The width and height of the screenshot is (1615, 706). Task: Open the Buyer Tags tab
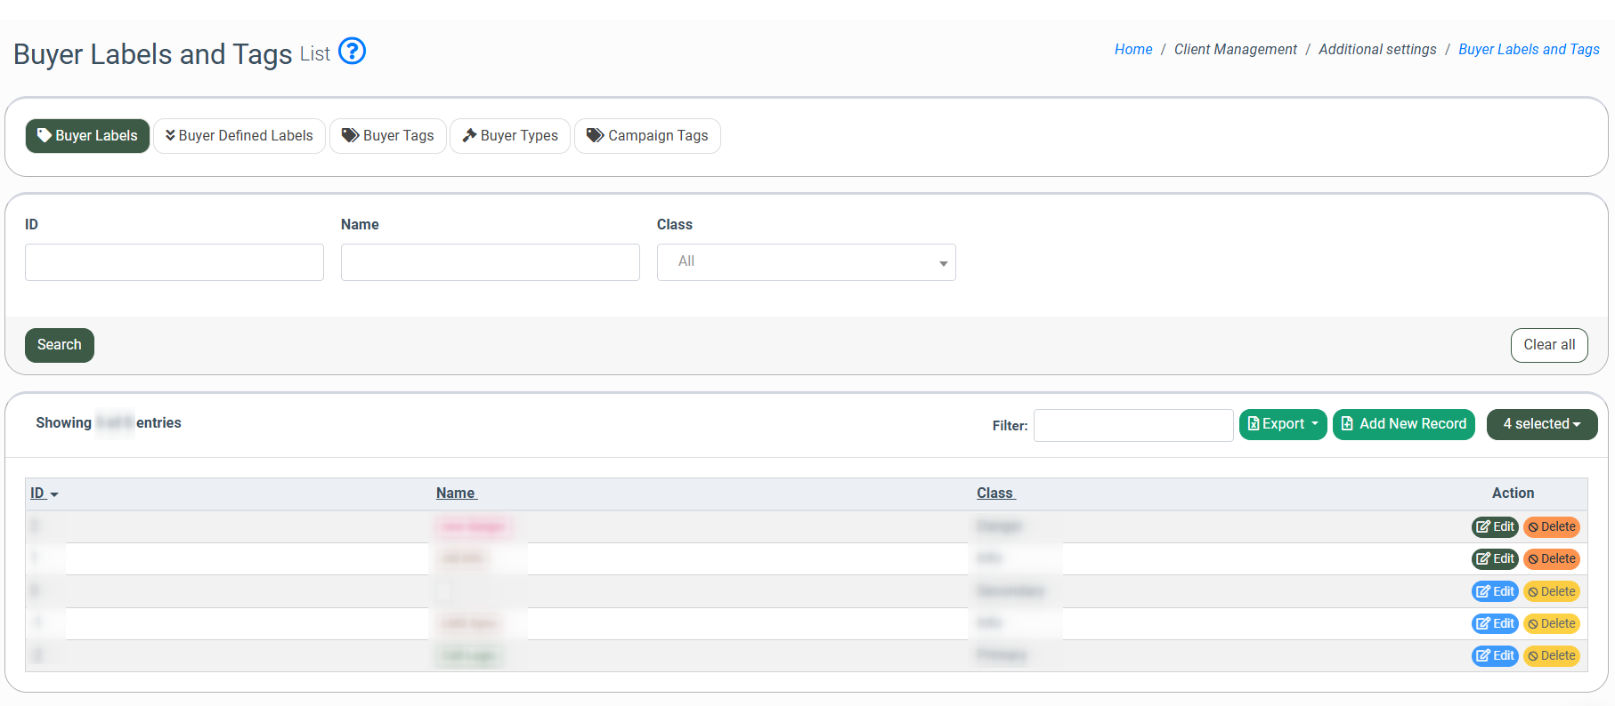click(388, 136)
